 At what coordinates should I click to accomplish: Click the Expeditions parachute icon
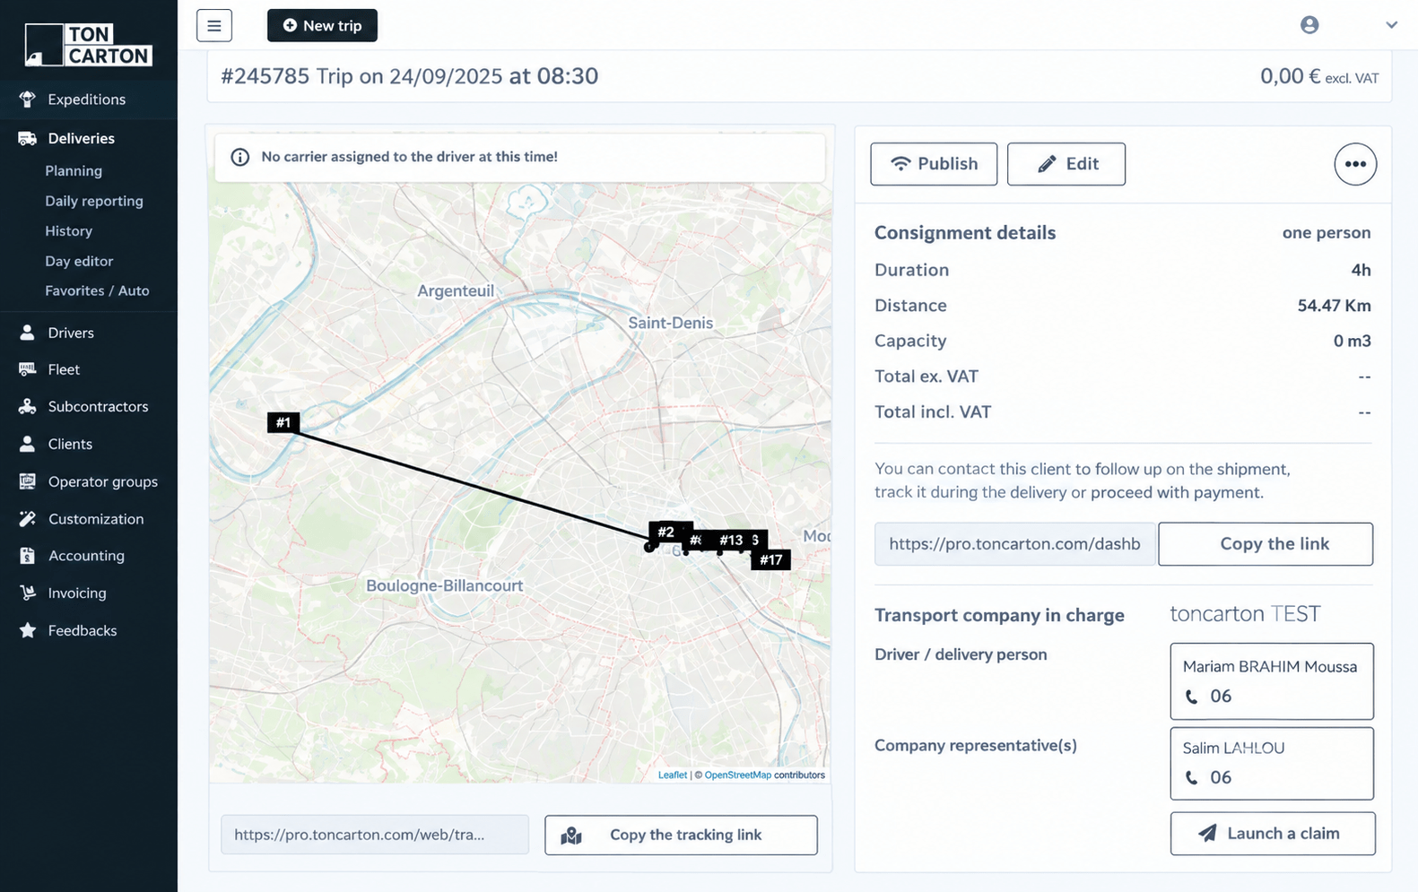(27, 100)
